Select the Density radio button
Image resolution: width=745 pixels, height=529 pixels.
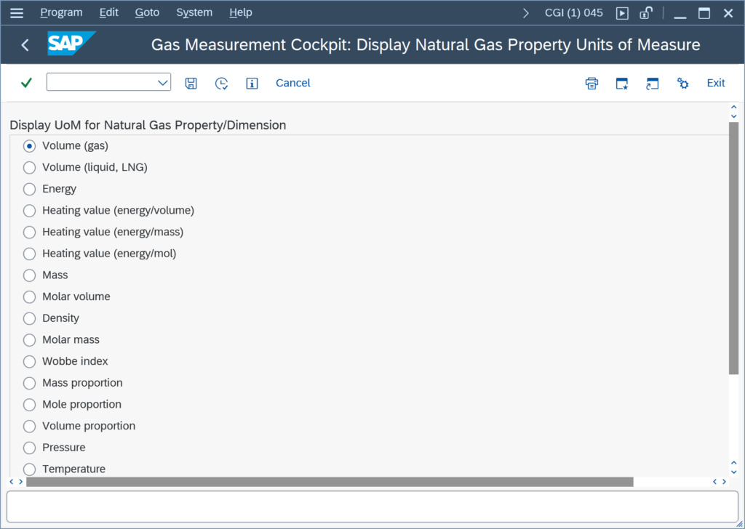point(29,318)
